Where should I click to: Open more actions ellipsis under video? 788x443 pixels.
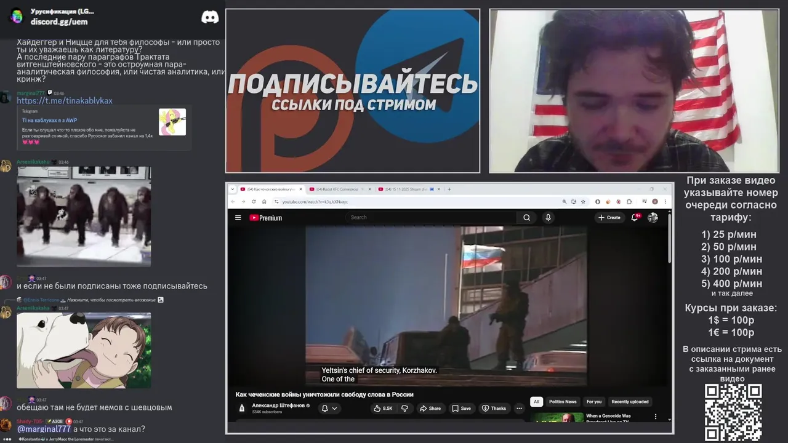tap(519, 408)
